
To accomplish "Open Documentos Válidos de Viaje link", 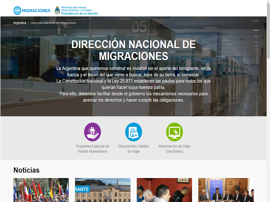I will (x=133, y=149).
